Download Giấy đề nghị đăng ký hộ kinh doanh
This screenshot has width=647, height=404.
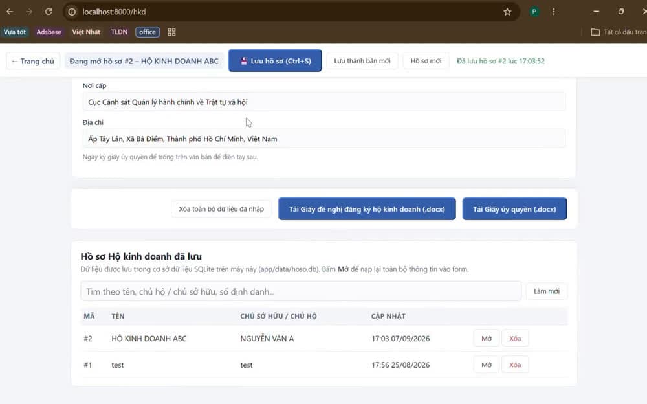367,209
